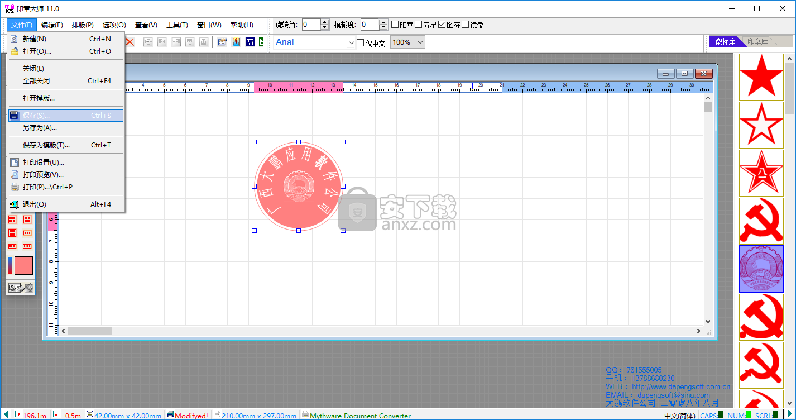Screen dimensions: 796x420
Task: Select the four-column strip layout icon
Action: 27,246
